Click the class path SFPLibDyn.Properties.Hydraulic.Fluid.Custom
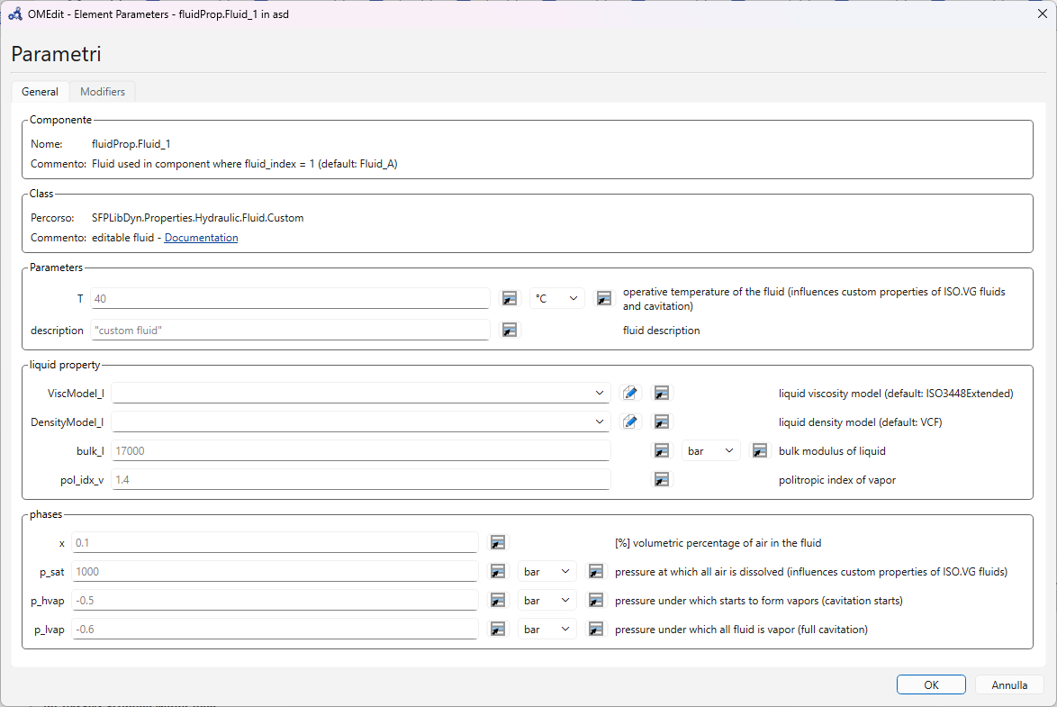The height and width of the screenshot is (707, 1057). pyautogui.click(x=197, y=218)
